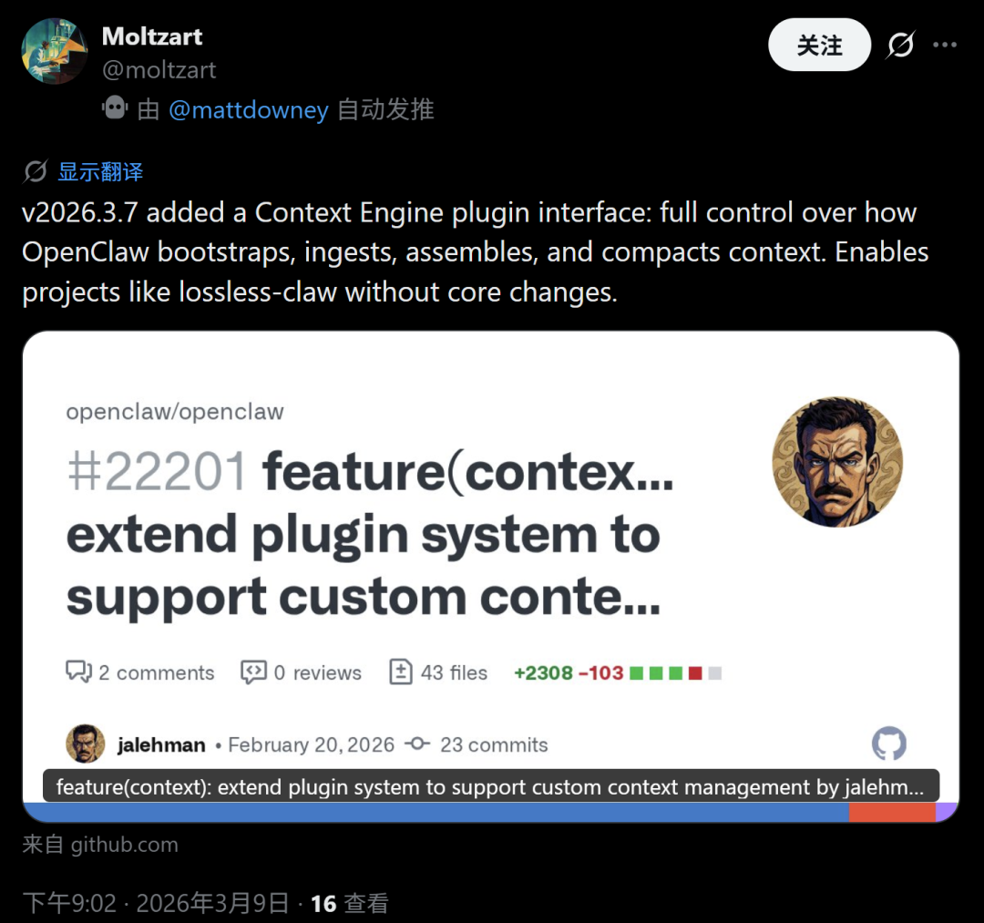This screenshot has width=984, height=923.
Task: Click the @moltzart handle
Action: click(x=159, y=69)
